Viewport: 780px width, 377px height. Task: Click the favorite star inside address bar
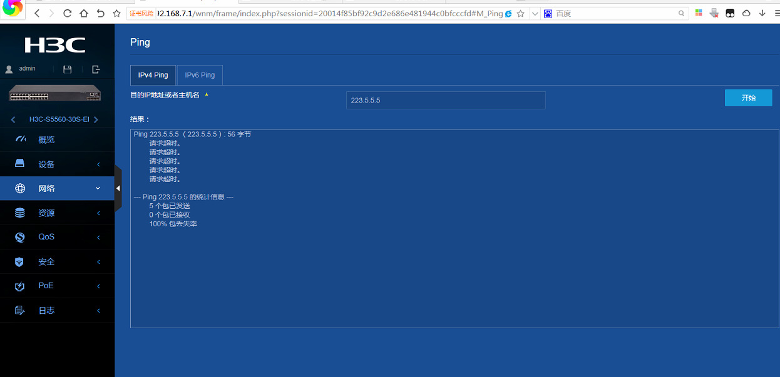pyautogui.click(x=520, y=13)
